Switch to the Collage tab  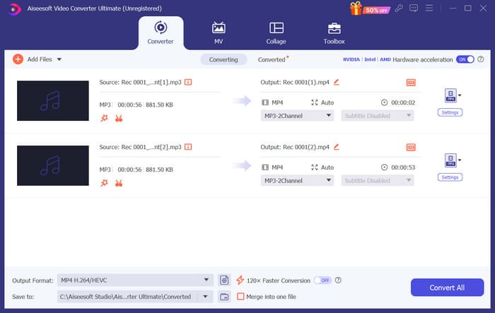[276, 33]
